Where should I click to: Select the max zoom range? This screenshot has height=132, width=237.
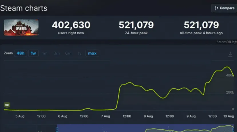coord(92,53)
